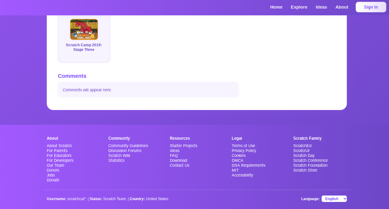
Task: Open the Explore menu item
Action: [x=299, y=7]
